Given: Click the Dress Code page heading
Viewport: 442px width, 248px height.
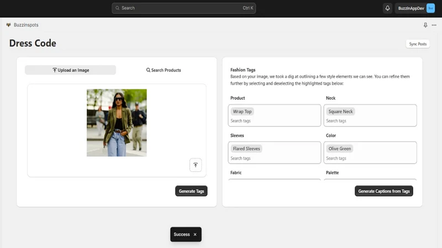Looking at the screenshot, I should coord(33,43).
